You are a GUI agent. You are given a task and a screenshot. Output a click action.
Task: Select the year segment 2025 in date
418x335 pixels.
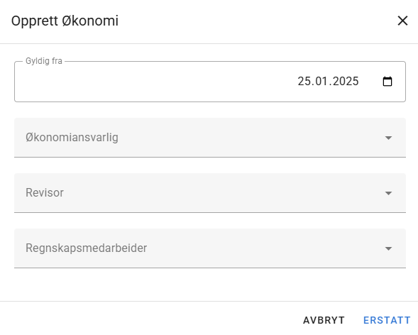(x=346, y=82)
